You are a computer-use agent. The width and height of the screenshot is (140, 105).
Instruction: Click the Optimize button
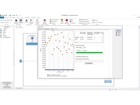118,31
